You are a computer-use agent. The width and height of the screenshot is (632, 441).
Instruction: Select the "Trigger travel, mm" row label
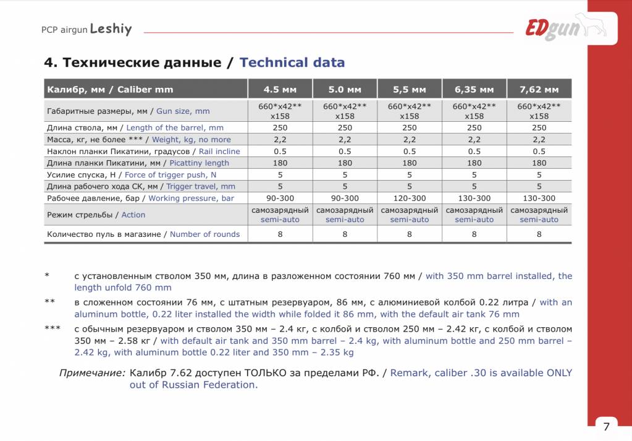[x=201, y=186]
